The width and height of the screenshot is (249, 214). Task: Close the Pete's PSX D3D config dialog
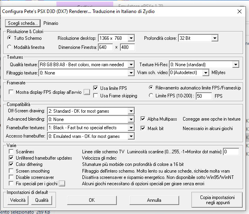(239, 11)
